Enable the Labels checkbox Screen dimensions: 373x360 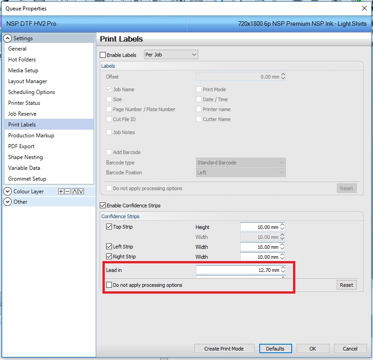(103, 55)
